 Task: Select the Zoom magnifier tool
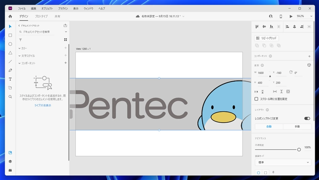click(x=10, y=97)
